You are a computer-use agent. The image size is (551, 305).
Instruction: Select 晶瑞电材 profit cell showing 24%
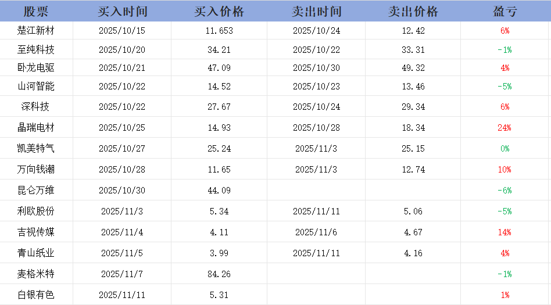point(505,128)
